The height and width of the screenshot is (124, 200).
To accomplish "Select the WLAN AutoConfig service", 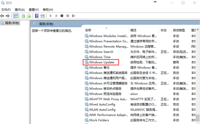I will (x=102, y=109).
